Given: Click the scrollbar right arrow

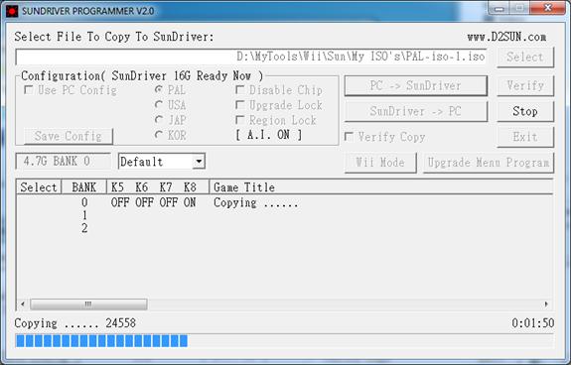Looking at the screenshot, I should (546, 304).
